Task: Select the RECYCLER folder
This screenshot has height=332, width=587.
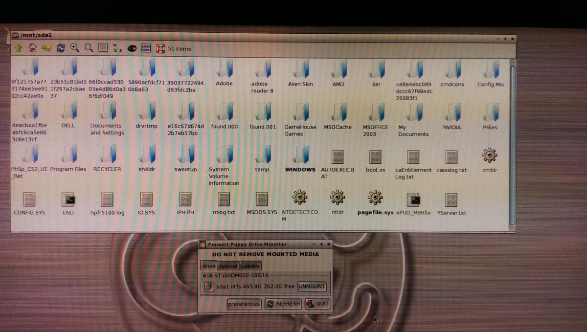Action: point(107,158)
